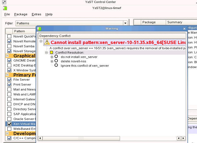Viewport: 197px width, 143px height.
Task: Click the 'A conflict over xen_server' description line
Action: [x=118, y=48]
